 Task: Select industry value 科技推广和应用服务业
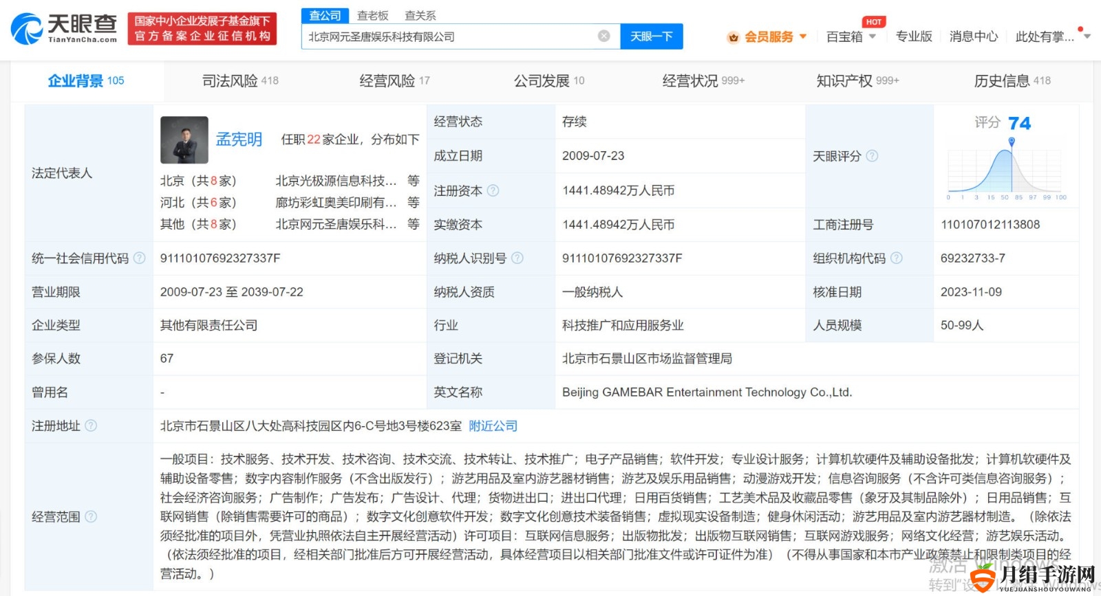[623, 325]
